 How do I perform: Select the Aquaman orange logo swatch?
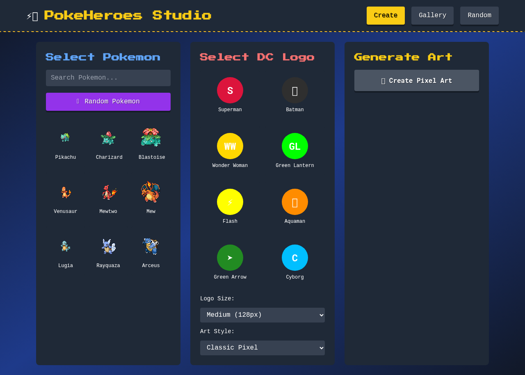pyautogui.click(x=294, y=201)
